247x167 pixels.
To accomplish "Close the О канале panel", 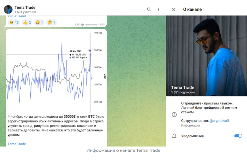I will 174,9.
